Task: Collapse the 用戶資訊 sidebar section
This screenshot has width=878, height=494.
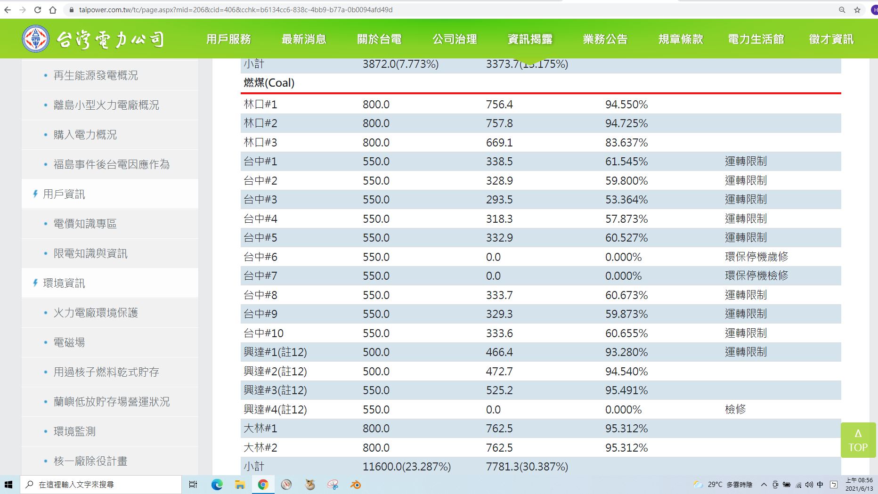Action: (64, 194)
